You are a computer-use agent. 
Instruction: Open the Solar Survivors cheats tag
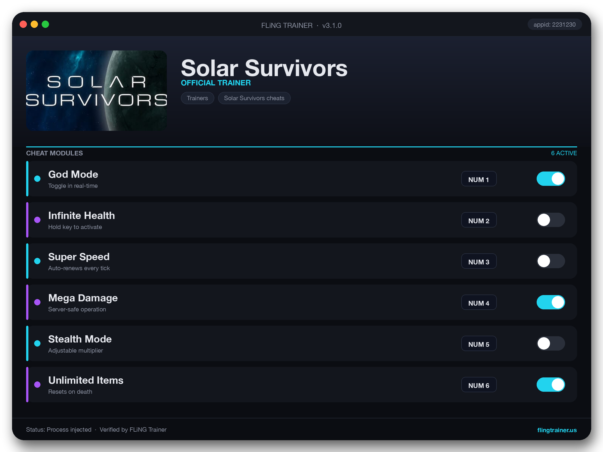254,98
